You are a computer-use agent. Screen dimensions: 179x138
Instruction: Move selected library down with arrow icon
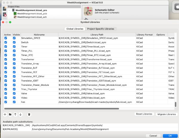click(20, 114)
